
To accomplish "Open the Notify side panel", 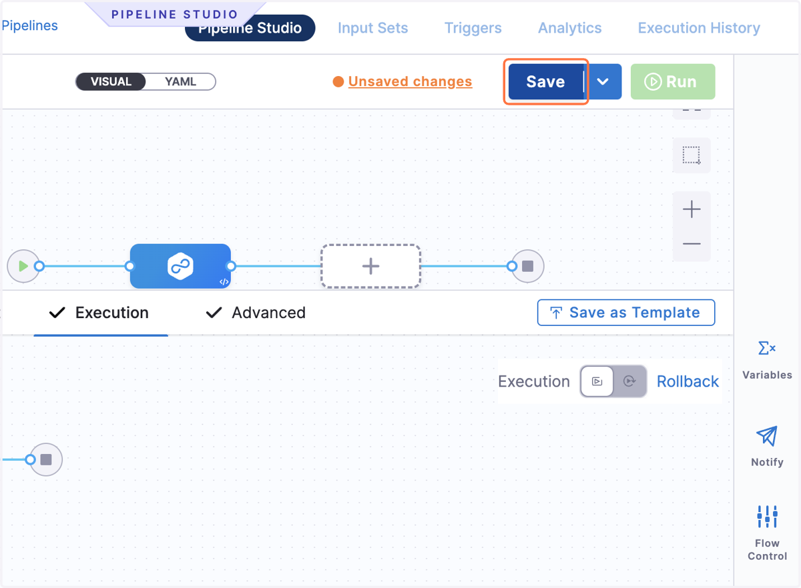I will point(767,447).
